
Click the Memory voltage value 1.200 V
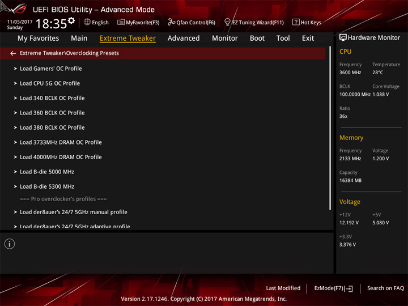coord(380,159)
